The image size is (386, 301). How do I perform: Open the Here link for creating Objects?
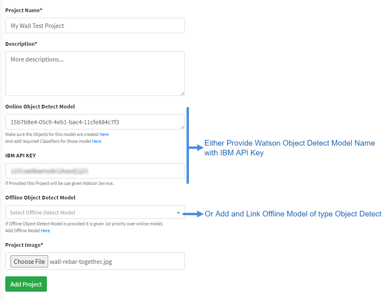104,134
